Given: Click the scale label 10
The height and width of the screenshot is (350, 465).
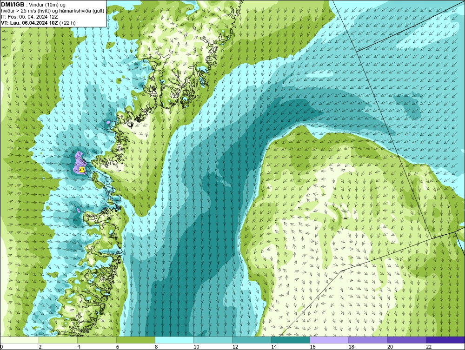Looking at the screenshot, I should [x=196, y=347].
